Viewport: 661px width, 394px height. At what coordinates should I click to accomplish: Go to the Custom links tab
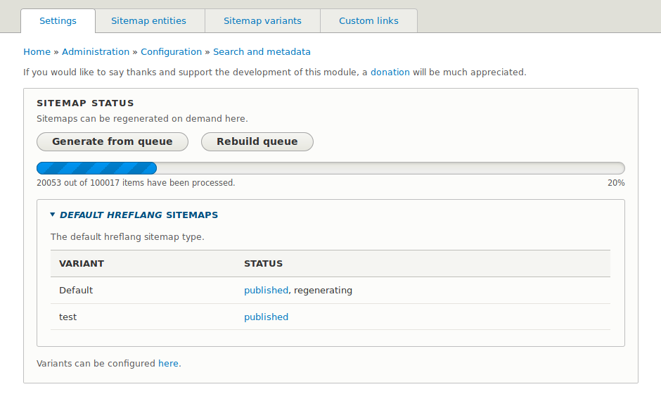(x=368, y=21)
